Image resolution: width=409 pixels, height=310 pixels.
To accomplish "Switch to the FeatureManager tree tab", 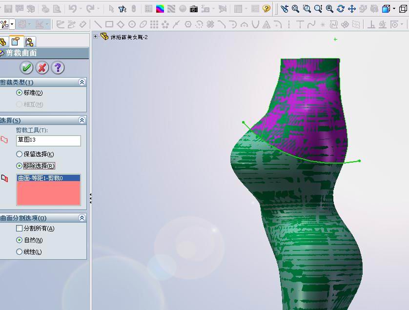I will (x=3, y=42).
